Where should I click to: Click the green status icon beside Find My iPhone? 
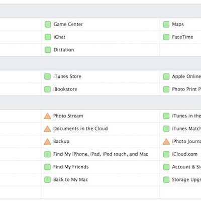(x=47, y=154)
